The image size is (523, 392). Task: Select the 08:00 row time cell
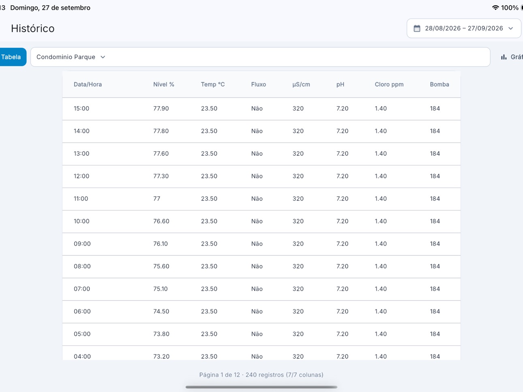coord(82,266)
